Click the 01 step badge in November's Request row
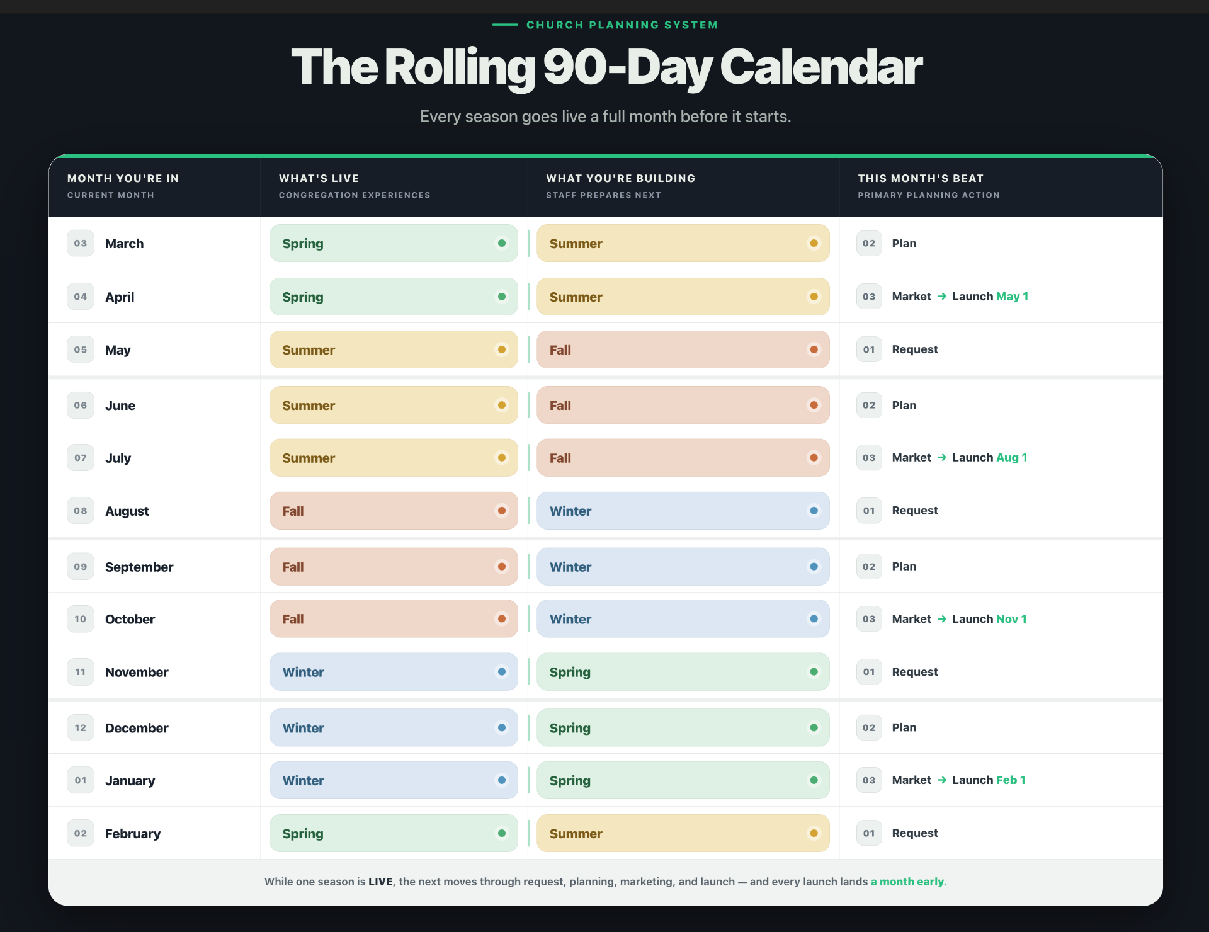1209x932 pixels. 869,672
